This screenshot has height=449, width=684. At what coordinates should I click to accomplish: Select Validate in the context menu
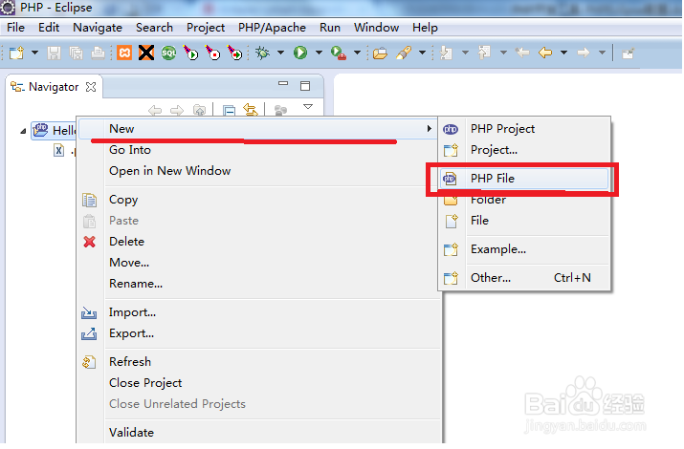click(x=131, y=433)
